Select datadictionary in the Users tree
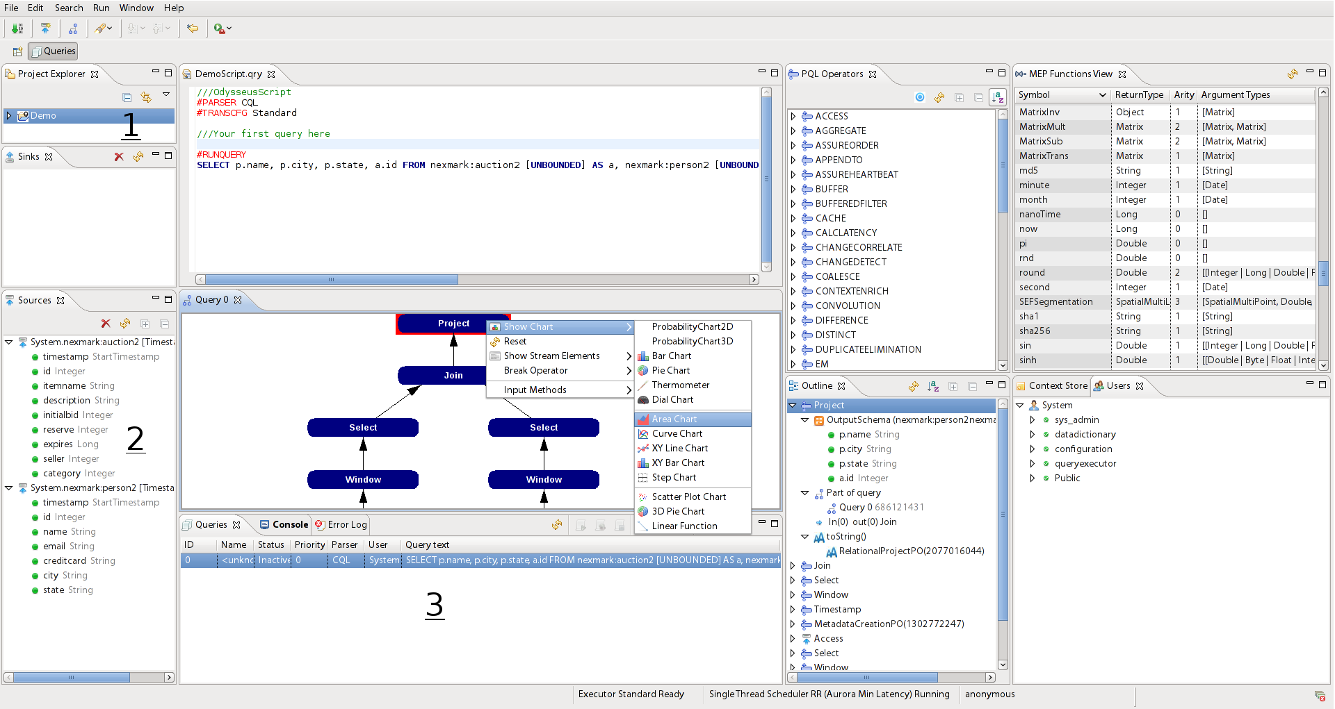The image size is (1335, 709). [1085, 435]
